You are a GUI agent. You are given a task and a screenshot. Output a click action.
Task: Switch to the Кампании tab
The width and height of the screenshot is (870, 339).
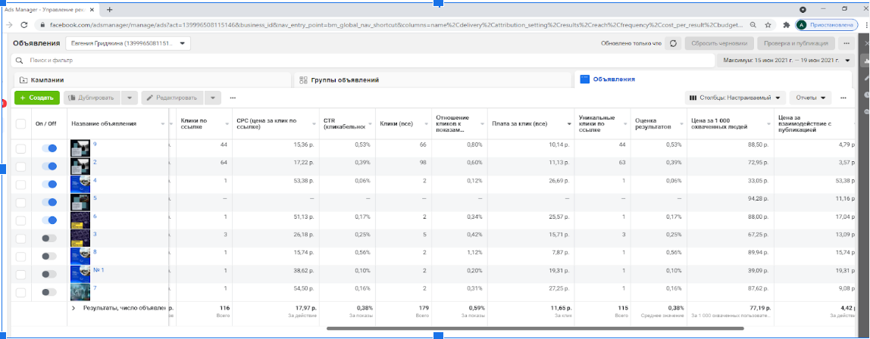pyautogui.click(x=47, y=79)
